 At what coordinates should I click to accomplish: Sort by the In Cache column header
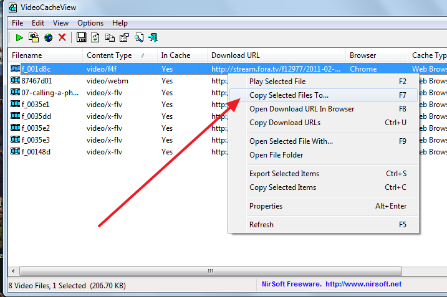pyautogui.click(x=182, y=55)
